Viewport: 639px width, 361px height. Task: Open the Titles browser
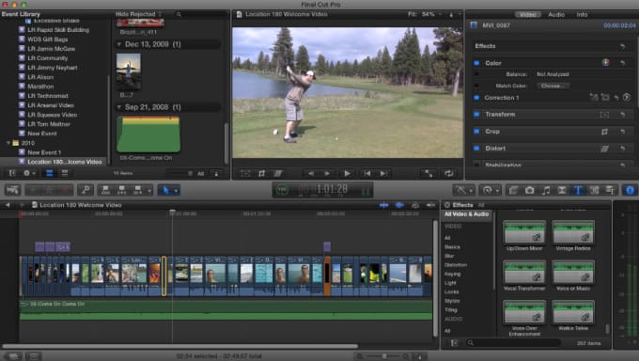(578, 190)
